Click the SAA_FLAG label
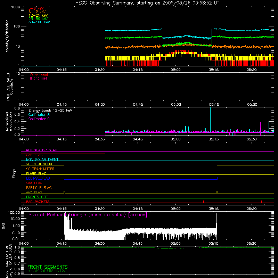The image size is (278, 278). pyautogui.click(x=34, y=183)
